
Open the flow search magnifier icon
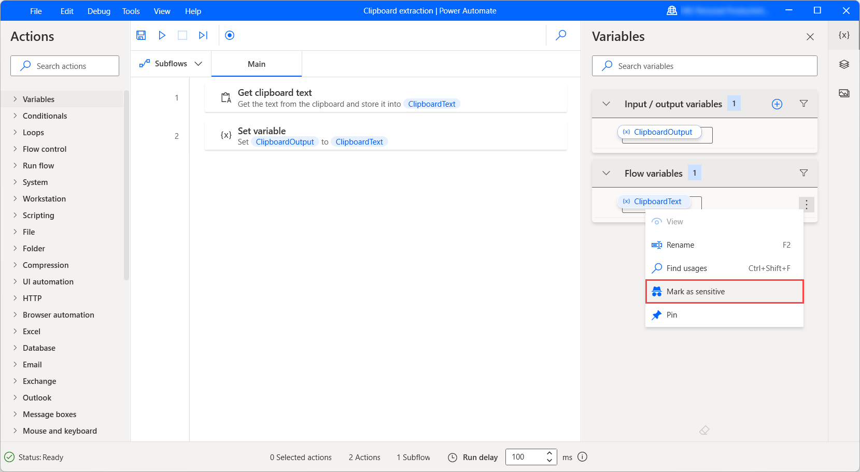coord(561,35)
